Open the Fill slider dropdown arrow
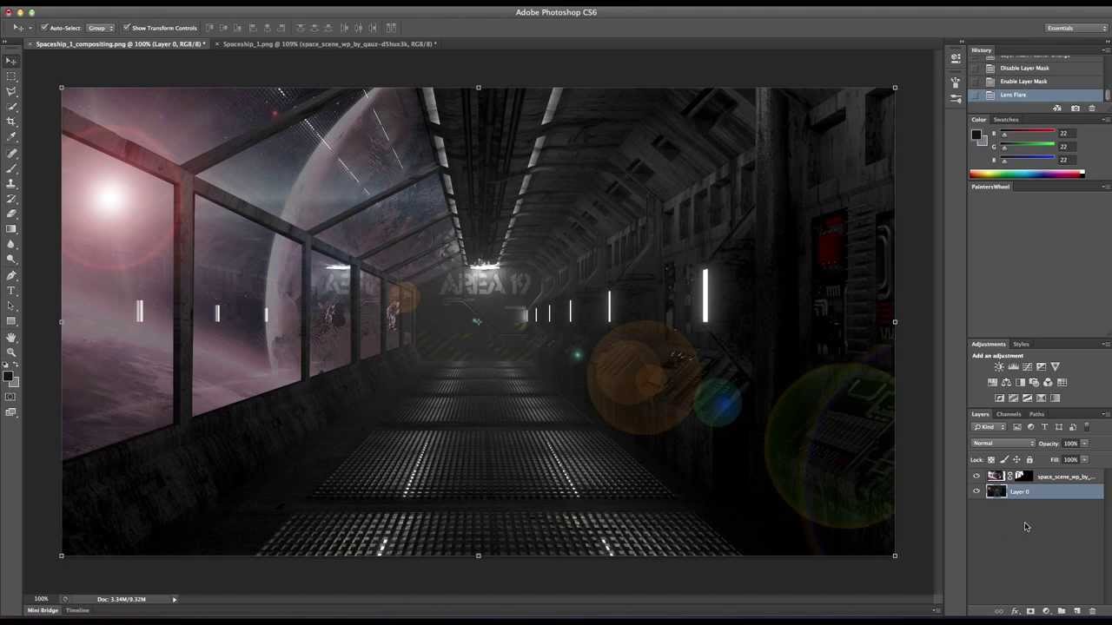 1085,459
